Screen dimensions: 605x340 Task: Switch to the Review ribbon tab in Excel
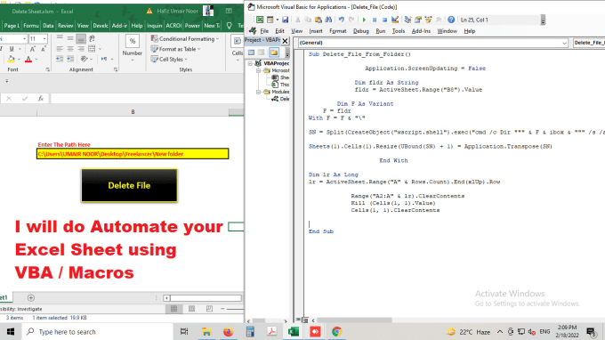65,26
